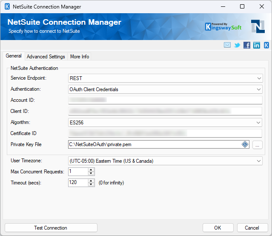272x236 pixels.
Task: Click the "Service Endpoint:" label
Action: pyautogui.click(x=29, y=78)
